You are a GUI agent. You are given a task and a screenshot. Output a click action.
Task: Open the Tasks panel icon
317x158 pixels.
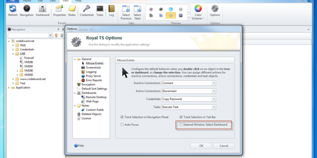click(100, 9)
